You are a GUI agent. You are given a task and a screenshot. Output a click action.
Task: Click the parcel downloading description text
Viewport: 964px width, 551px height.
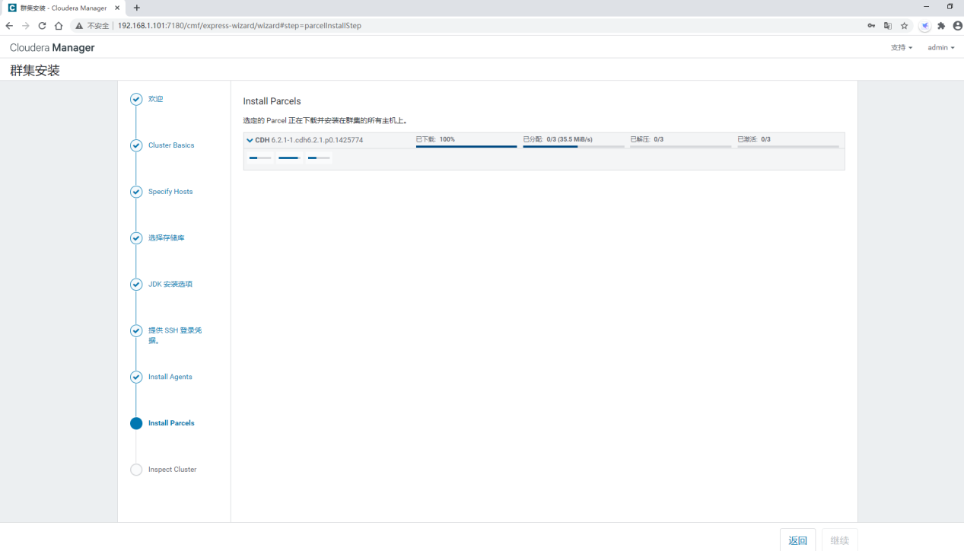326,120
